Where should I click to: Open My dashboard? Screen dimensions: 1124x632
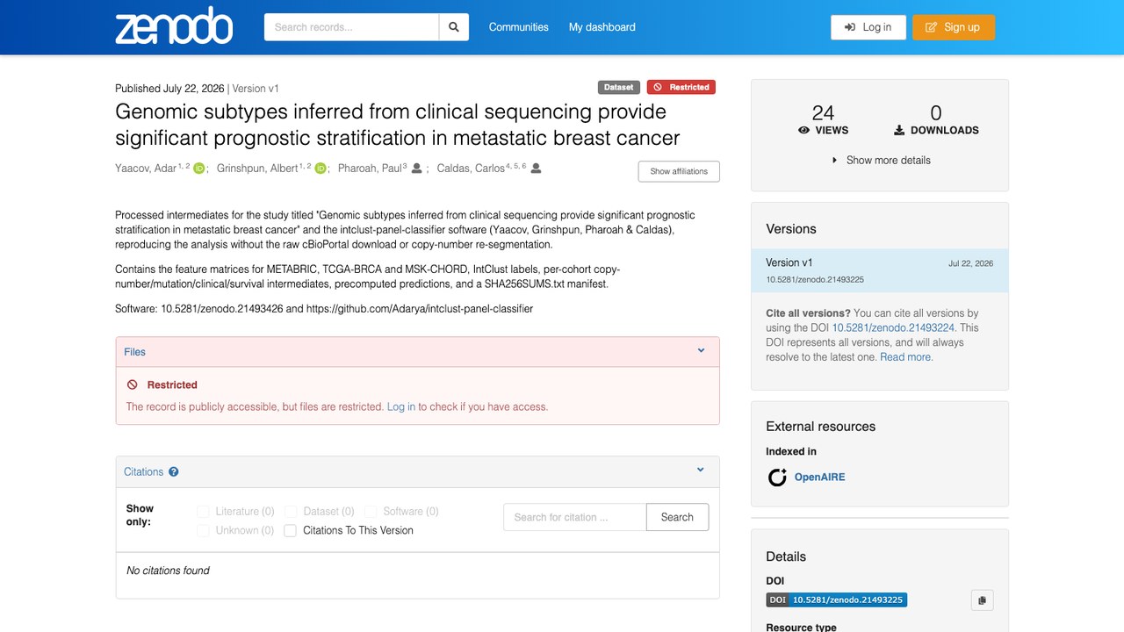602,27
